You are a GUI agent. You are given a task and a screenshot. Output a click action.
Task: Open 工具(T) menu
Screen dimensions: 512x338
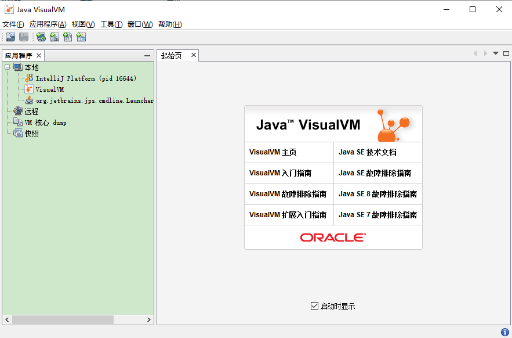click(x=111, y=24)
